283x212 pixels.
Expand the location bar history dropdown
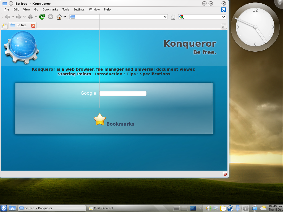pyautogui.click(x=165, y=17)
